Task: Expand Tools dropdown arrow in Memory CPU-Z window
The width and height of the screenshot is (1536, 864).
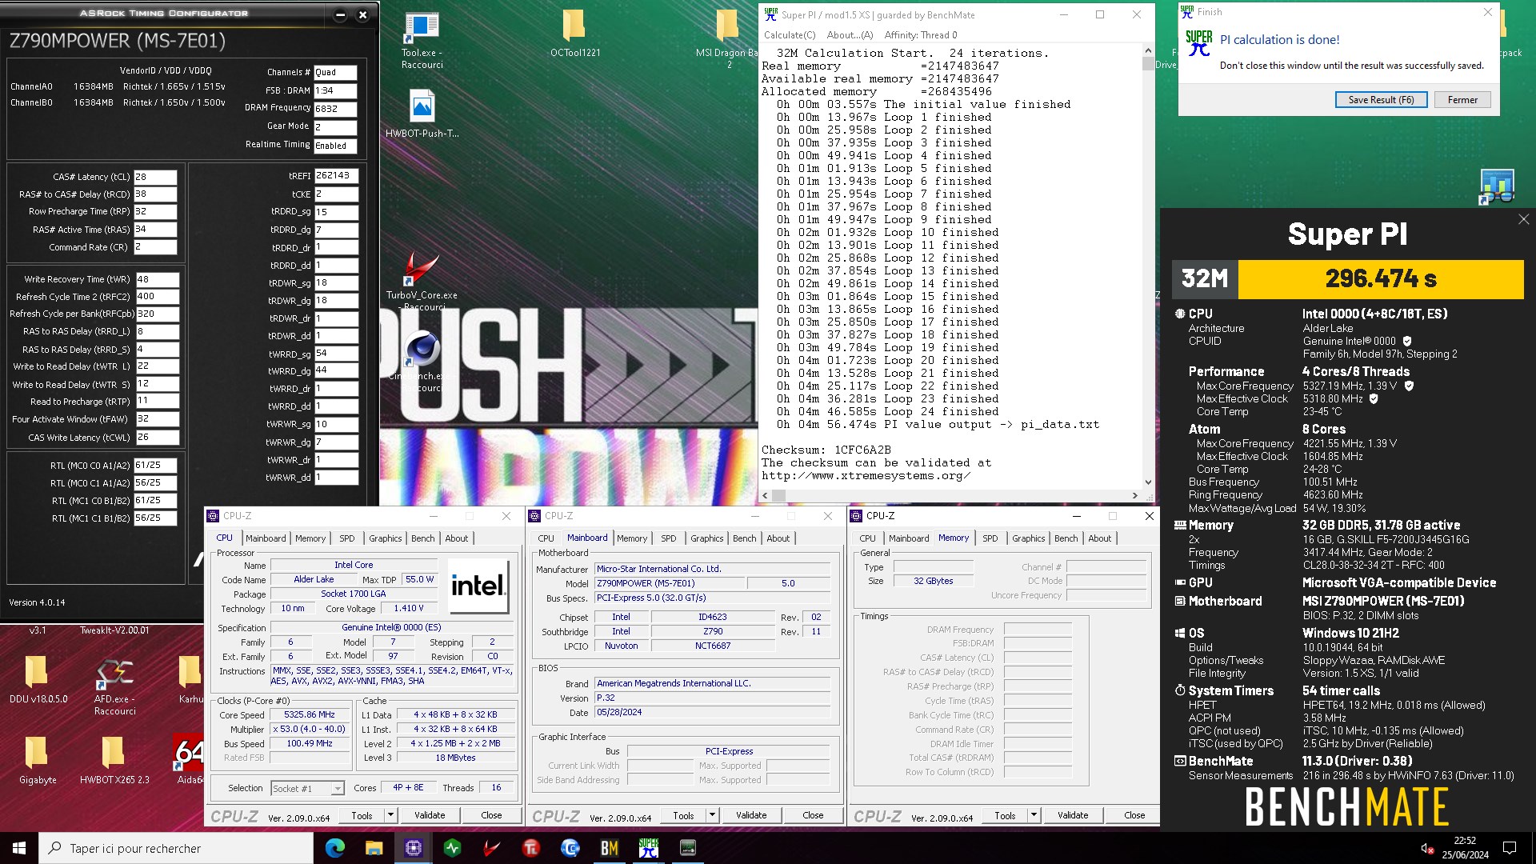Action: [x=1034, y=815]
